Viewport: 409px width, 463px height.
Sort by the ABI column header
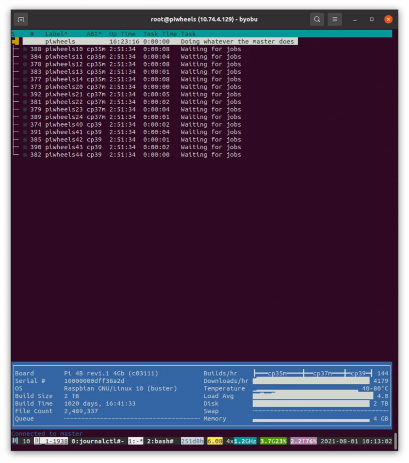coord(94,34)
